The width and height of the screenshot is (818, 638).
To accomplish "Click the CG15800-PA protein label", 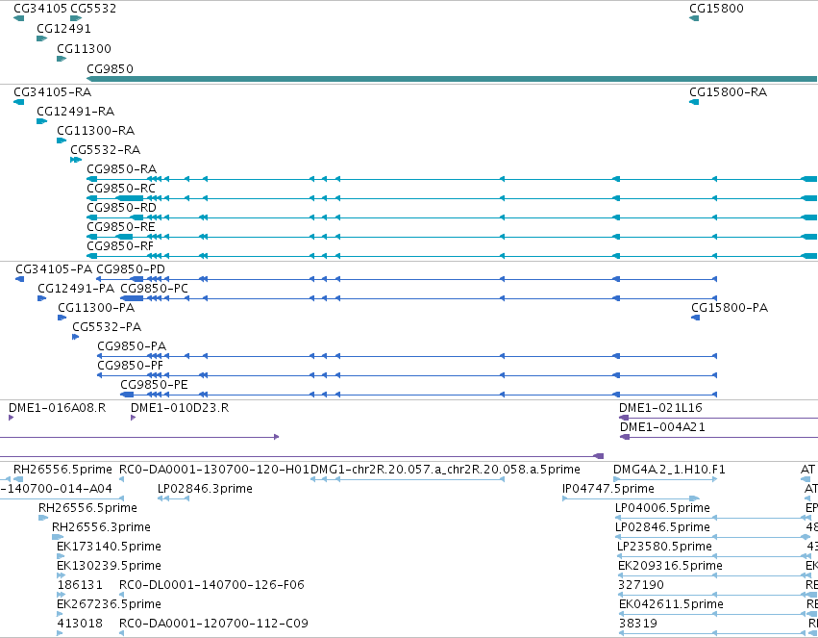I will coord(730,308).
